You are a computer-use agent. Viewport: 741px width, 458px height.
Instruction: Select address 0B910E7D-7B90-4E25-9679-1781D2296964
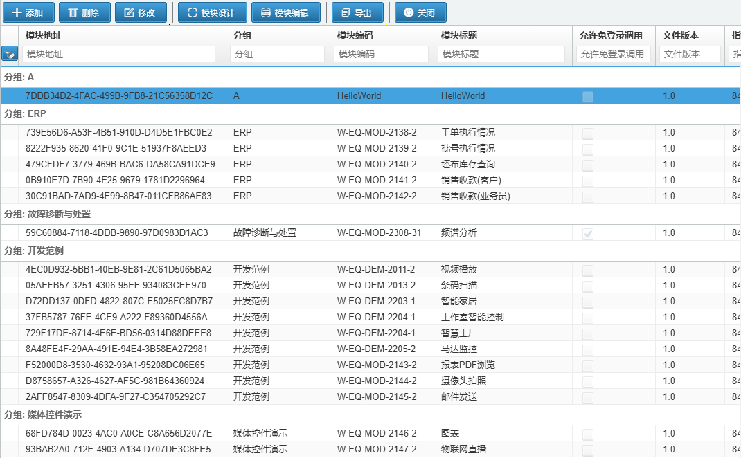click(x=116, y=181)
